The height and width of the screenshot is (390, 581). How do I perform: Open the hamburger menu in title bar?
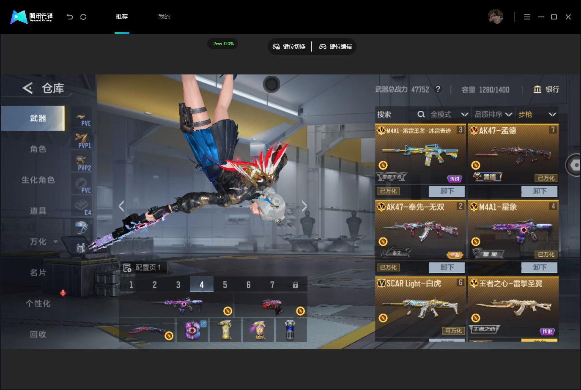(527, 17)
